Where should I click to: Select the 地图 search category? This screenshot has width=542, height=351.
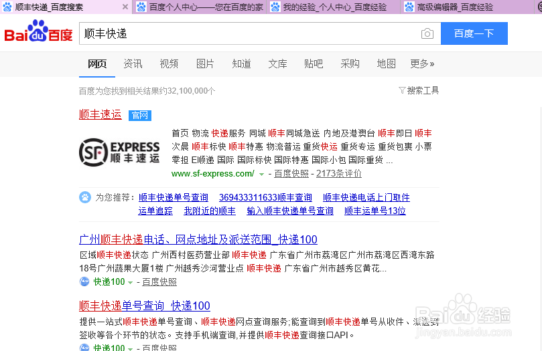(386, 64)
